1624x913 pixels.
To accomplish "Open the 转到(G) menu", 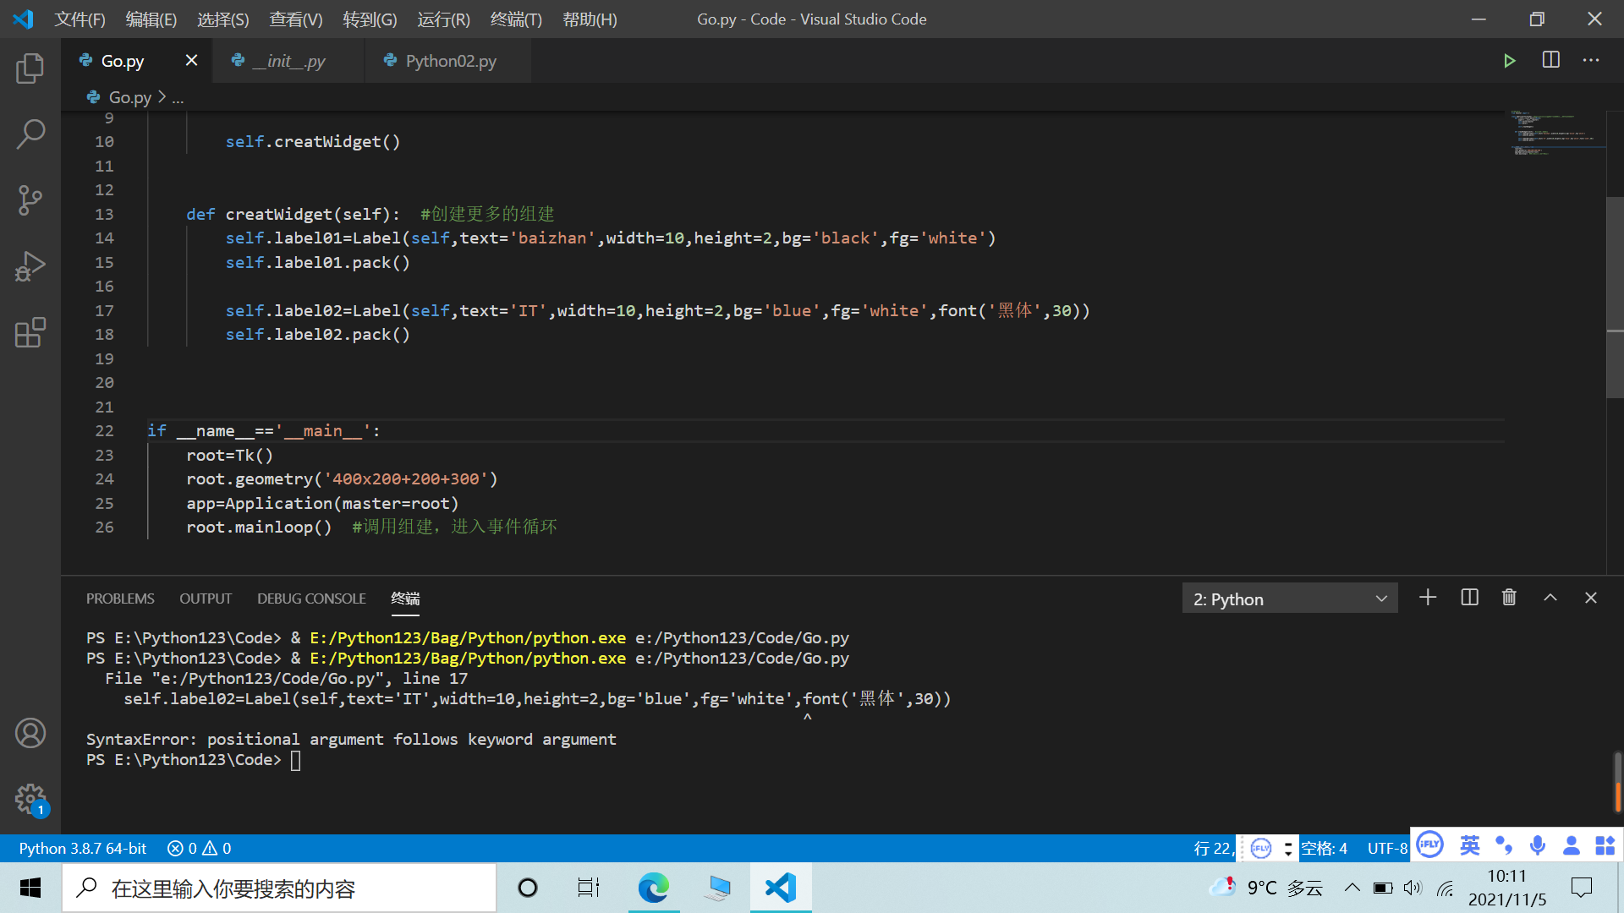I will [x=370, y=19].
